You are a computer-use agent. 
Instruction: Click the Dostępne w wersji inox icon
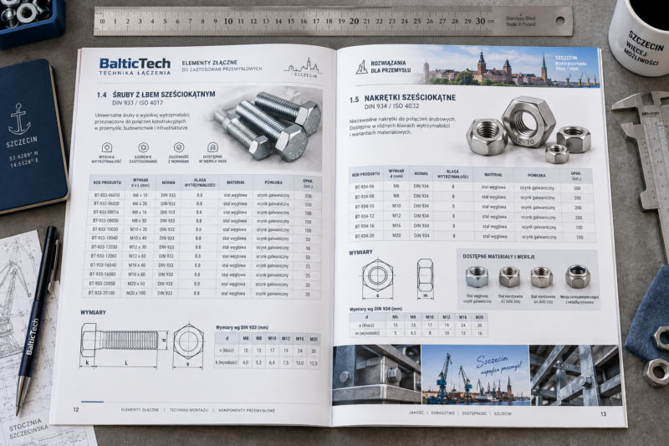coord(212,147)
